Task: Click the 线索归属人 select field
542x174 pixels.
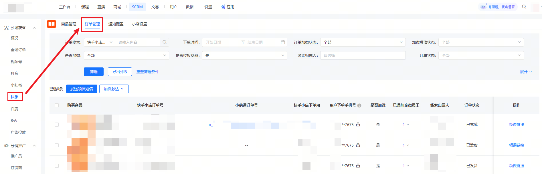Action: click(363, 55)
